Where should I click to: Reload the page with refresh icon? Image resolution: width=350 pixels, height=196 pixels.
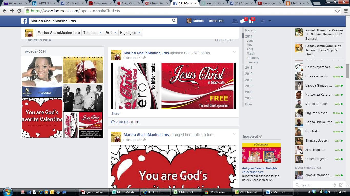pos(19,11)
